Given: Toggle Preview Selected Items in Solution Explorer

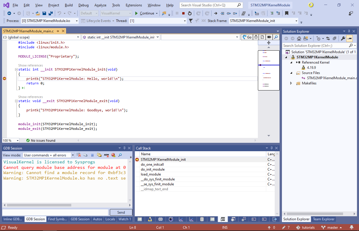Looking at the screenshot, I should (x=349, y=38).
